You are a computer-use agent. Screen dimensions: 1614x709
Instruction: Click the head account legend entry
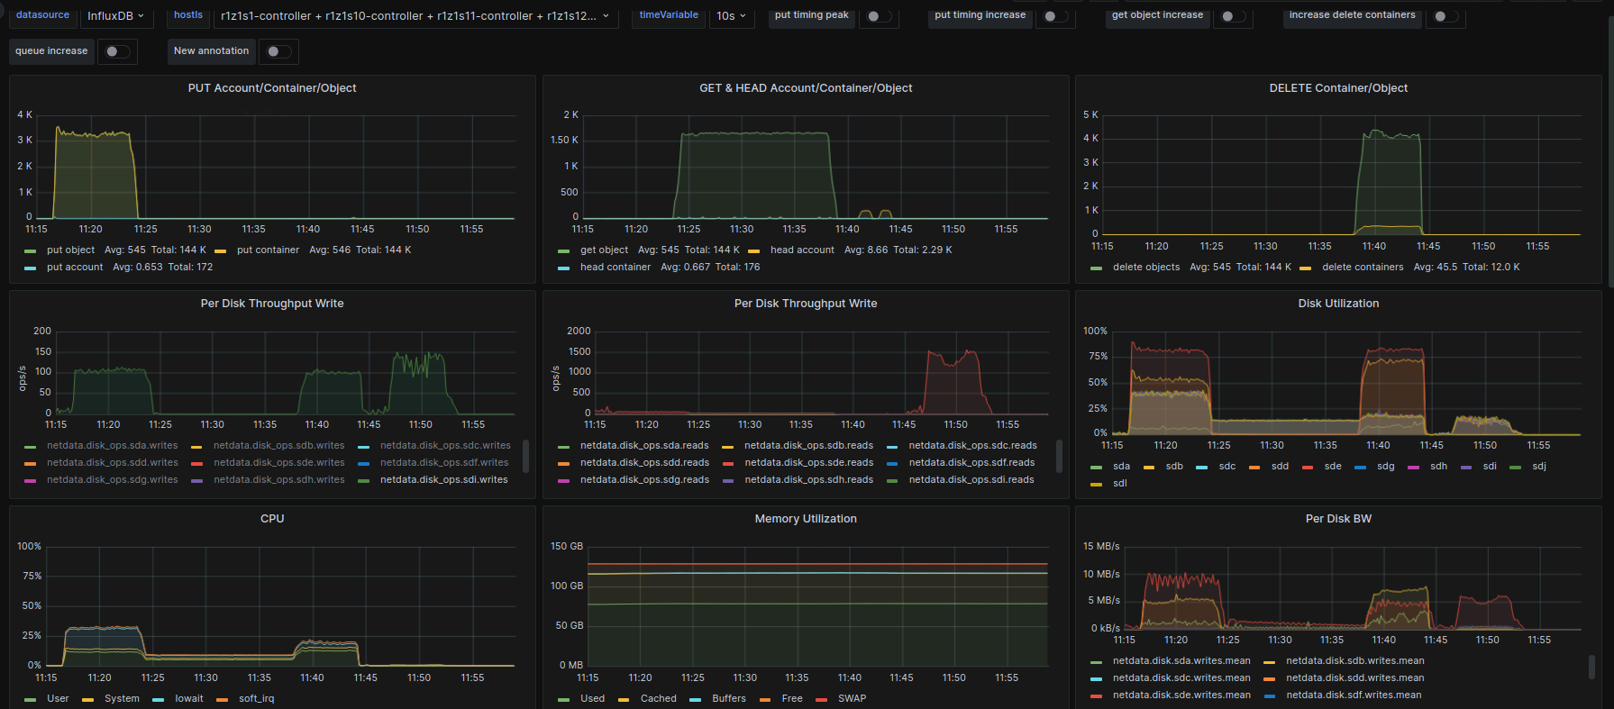click(801, 250)
